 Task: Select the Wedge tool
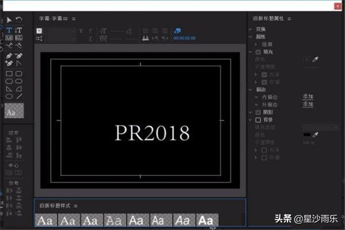tap(9, 89)
